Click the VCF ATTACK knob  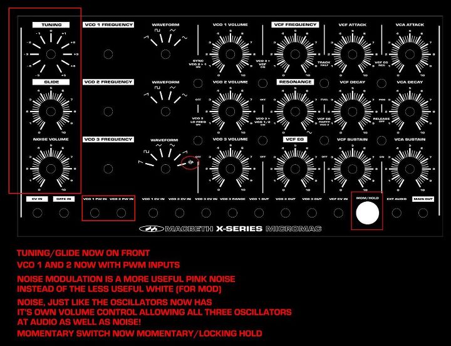point(352,54)
